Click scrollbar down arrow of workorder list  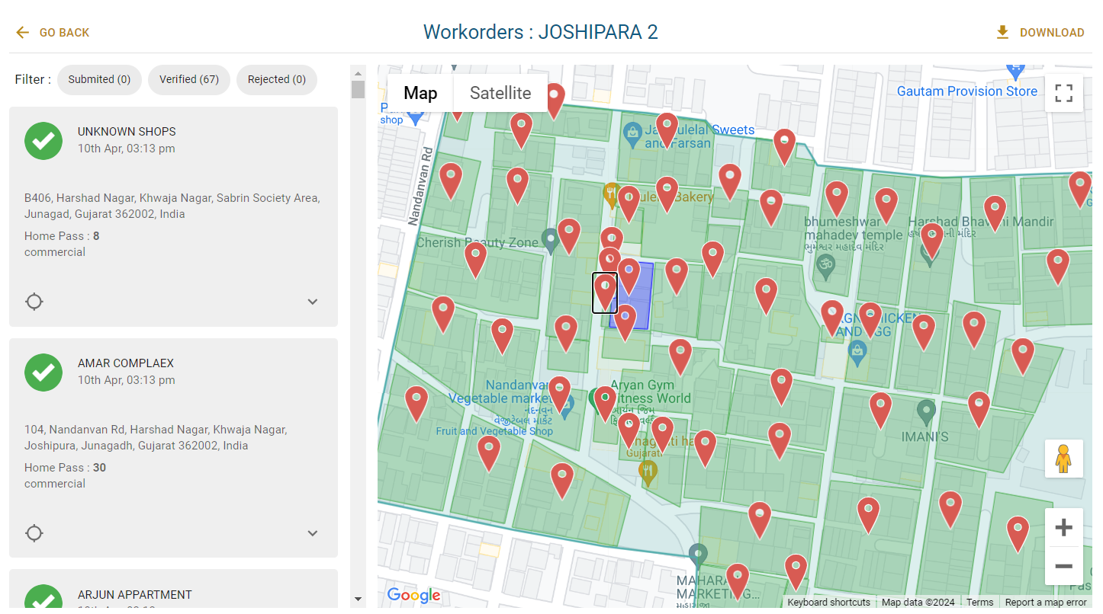point(358,600)
